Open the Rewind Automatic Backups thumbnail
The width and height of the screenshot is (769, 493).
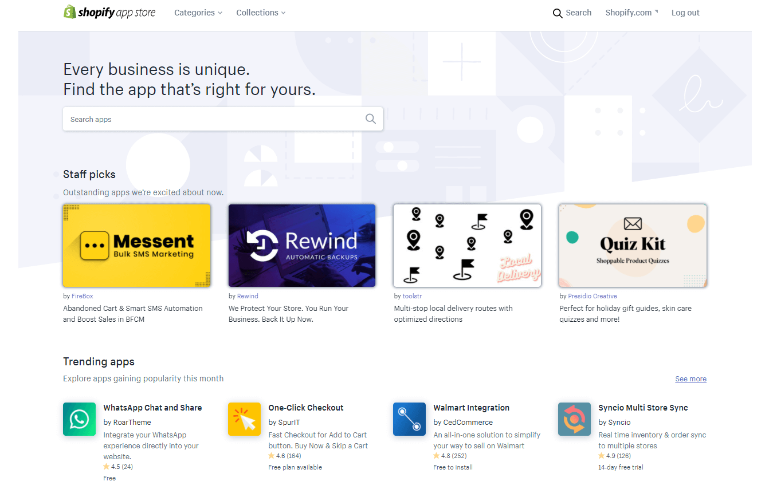(x=302, y=246)
